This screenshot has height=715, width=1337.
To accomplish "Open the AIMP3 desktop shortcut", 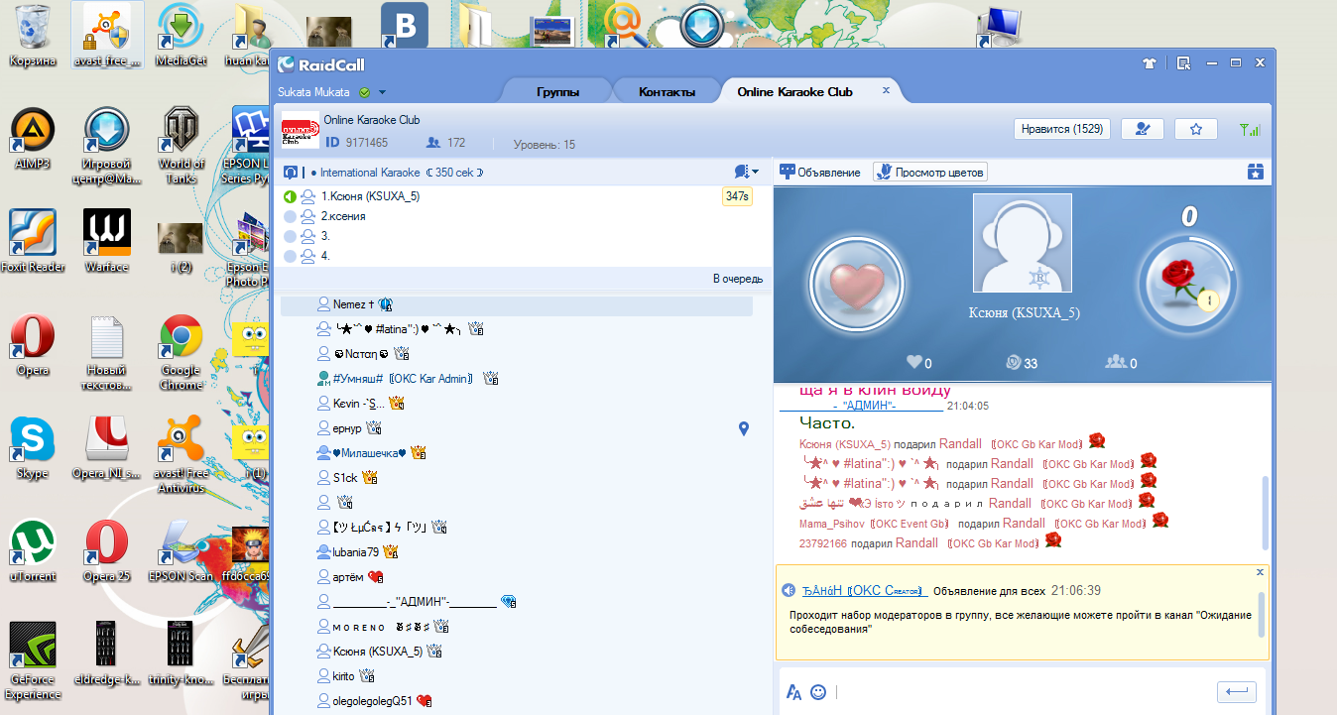I will tap(33, 139).
